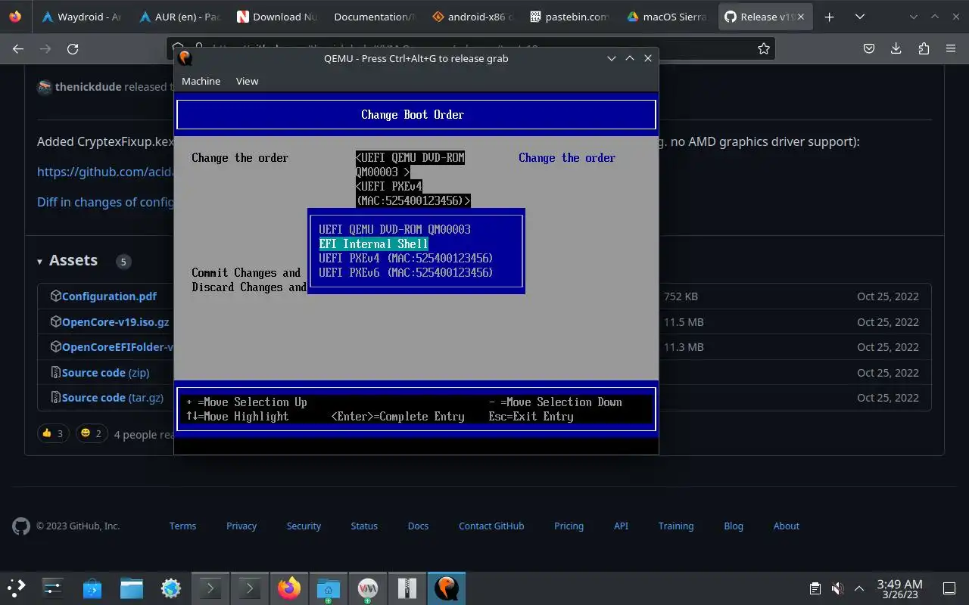This screenshot has height=605, width=969.
Task: Open GitHub Status footer link
Action: [x=364, y=526]
